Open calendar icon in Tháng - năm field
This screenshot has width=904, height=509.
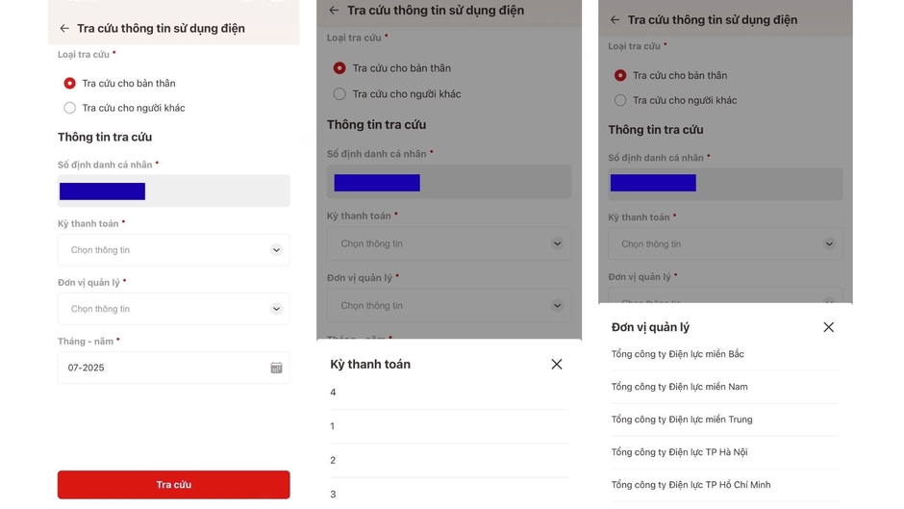pos(276,368)
